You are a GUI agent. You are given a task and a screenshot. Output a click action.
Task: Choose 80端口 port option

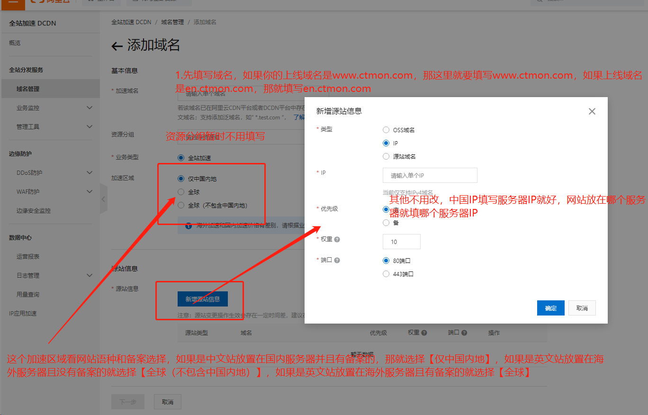[386, 261]
